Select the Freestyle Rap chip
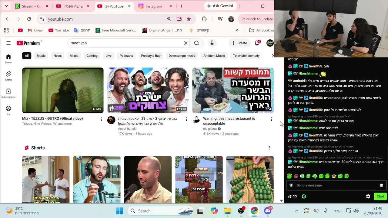388x218 pixels. click(151, 56)
